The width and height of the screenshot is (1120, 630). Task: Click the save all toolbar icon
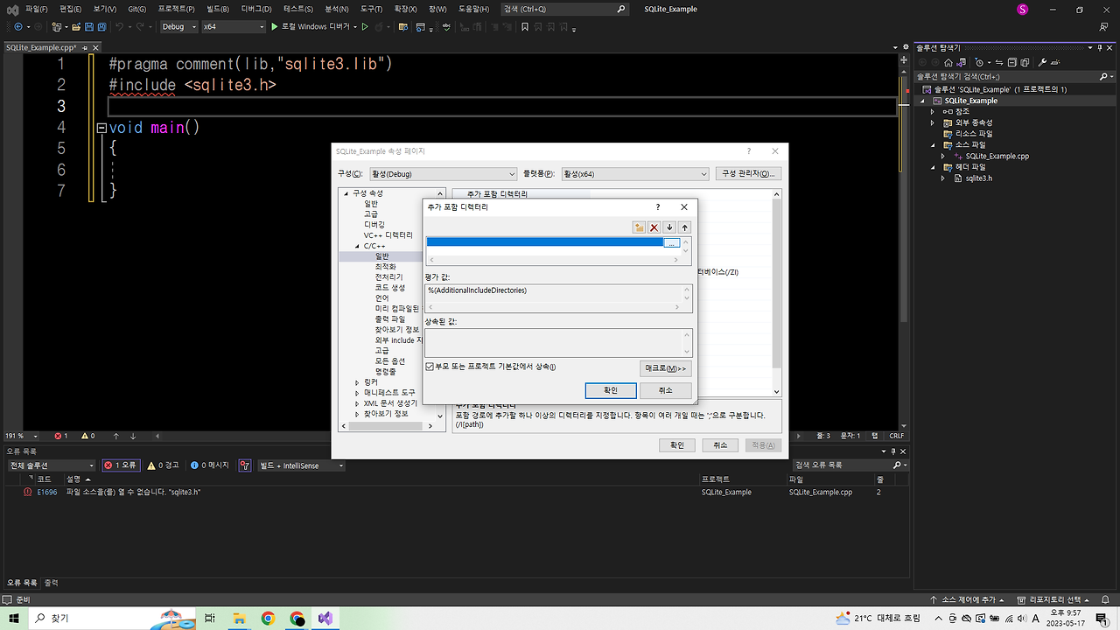tap(102, 27)
